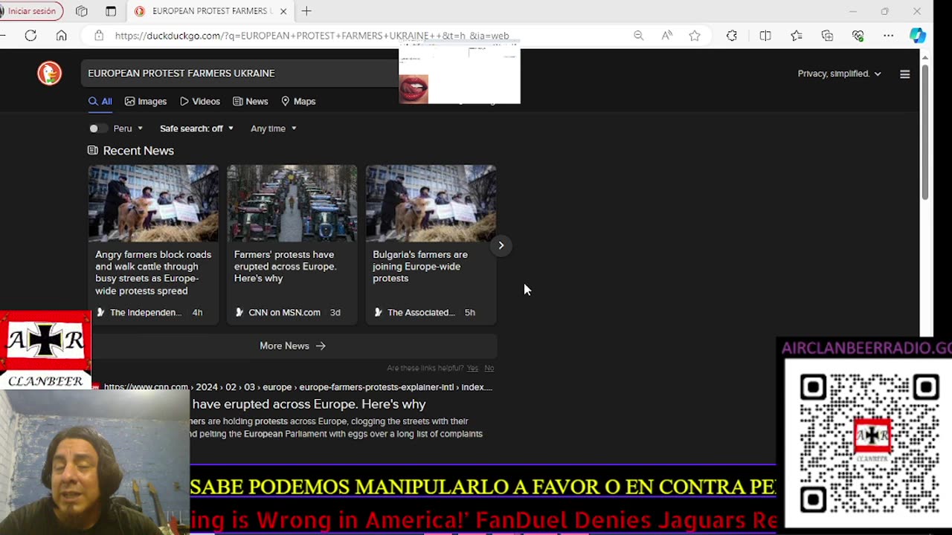
Task: Switch to Maps results tab
Action: [298, 101]
